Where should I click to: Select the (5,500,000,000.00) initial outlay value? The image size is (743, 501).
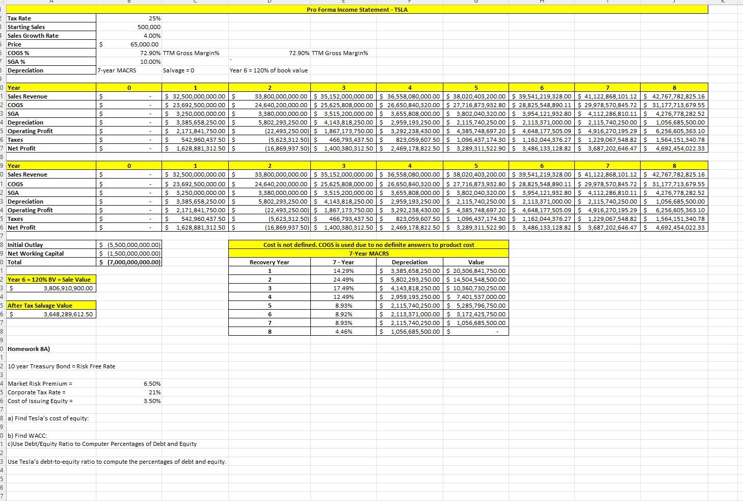tap(129, 245)
